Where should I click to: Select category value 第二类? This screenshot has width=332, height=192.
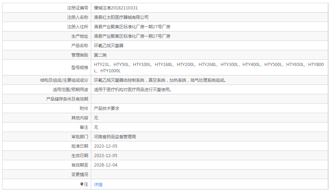pyautogui.click(x=100, y=55)
